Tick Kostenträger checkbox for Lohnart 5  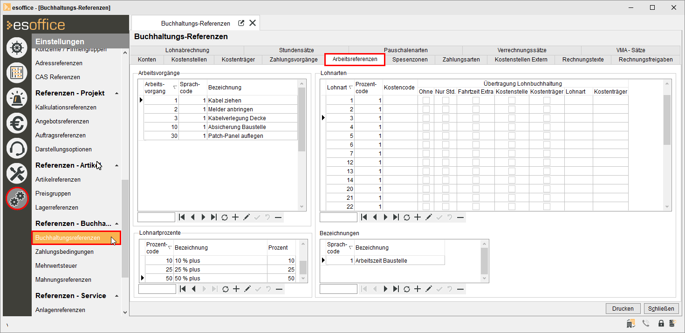point(547,136)
